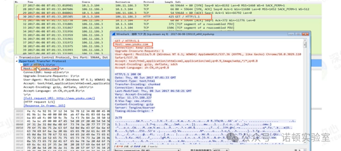Open the Entire conversation dropdown
Viewport: 341px width, 151px height.
(x=147, y=150)
